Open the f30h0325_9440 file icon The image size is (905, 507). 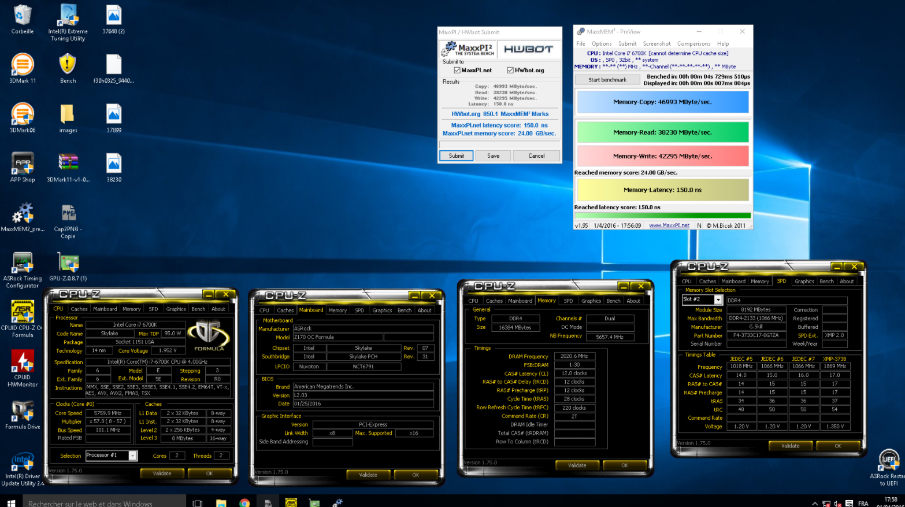pos(114,68)
